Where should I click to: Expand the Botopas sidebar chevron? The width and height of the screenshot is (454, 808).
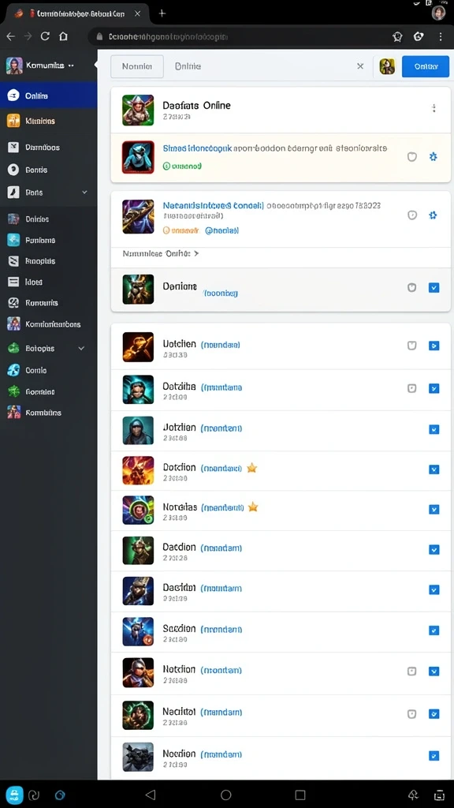pyautogui.click(x=81, y=348)
